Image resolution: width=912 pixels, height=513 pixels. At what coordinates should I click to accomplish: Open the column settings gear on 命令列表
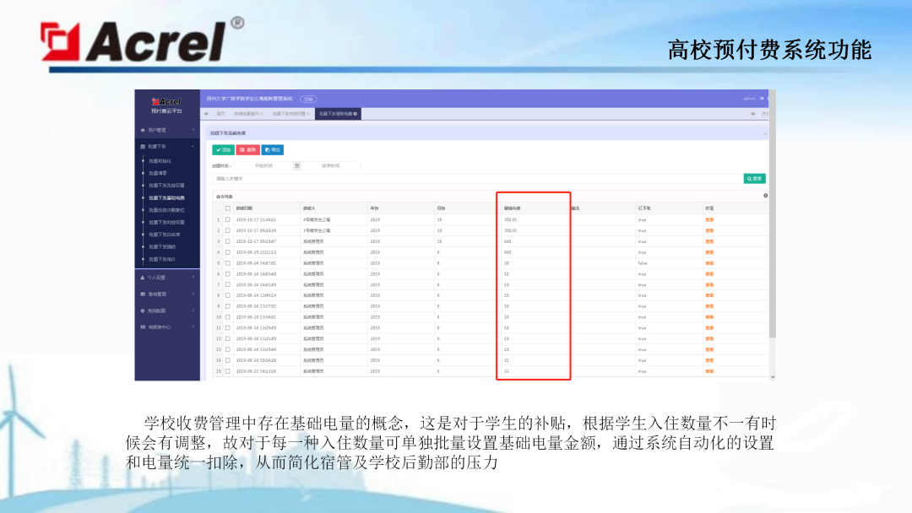(x=766, y=195)
